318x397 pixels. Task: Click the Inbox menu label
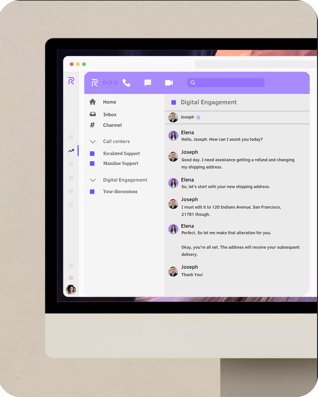coord(110,115)
